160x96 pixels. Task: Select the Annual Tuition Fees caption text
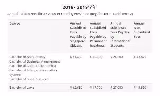70,14
